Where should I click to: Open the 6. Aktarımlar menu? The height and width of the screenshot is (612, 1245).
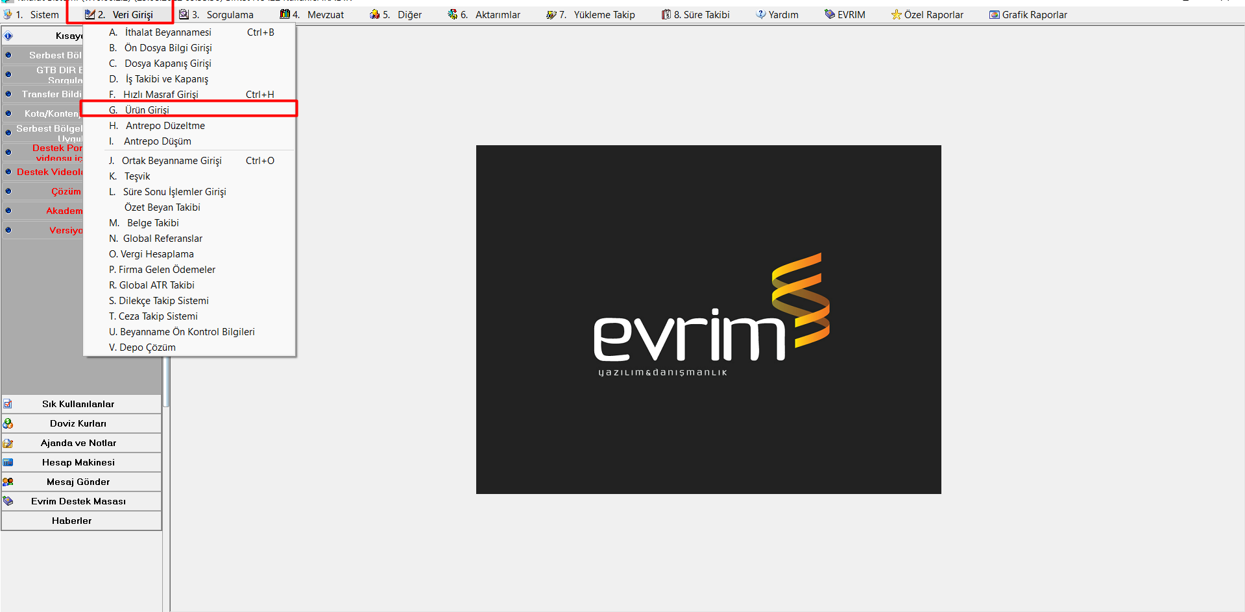pyautogui.click(x=484, y=14)
